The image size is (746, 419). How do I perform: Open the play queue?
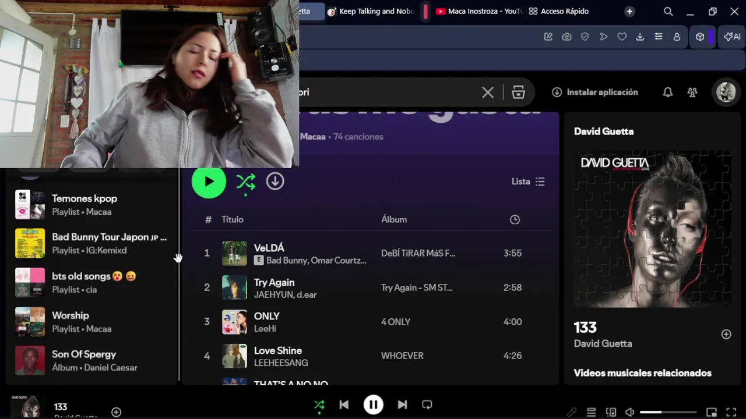[x=591, y=412]
